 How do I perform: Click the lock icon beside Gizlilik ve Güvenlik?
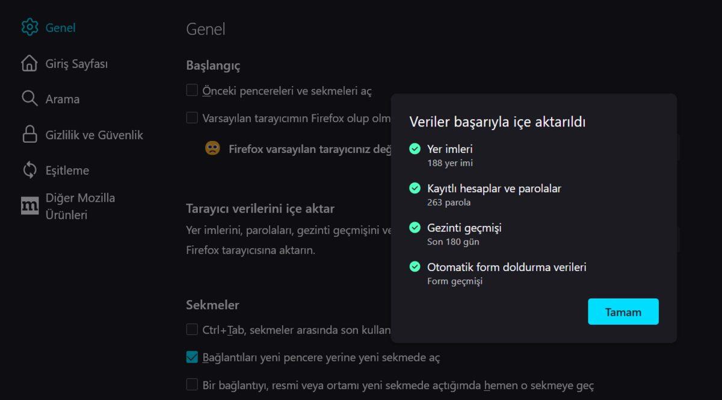coord(28,134)
